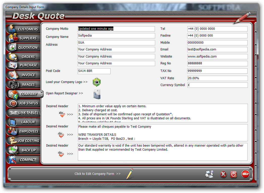Open the Invoice section

coord(23,75)
